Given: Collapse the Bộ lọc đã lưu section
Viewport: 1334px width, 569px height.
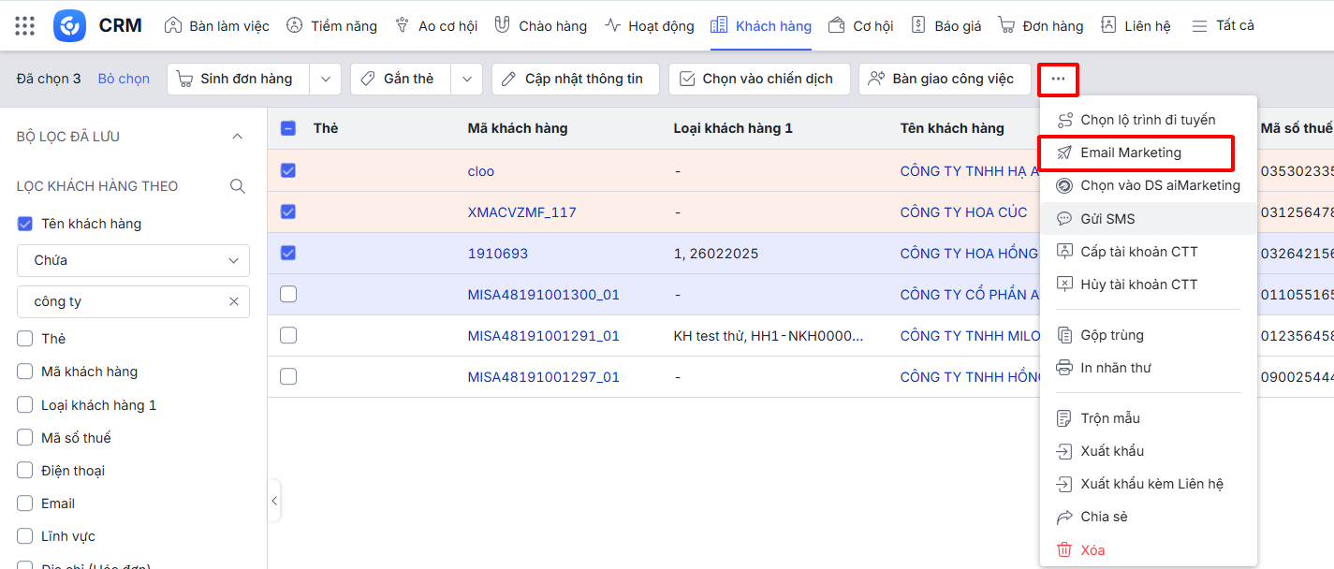Looking at the screenshot, I should (237, 137).
